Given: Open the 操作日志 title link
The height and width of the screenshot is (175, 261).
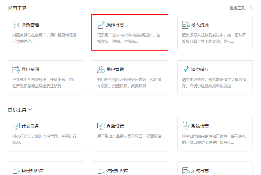Looking at the screenshot, I should [115, 25].
